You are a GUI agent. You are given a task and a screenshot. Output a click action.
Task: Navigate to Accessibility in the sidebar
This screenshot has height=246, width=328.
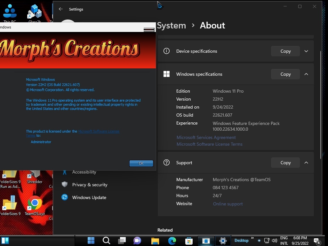[84, 172]
